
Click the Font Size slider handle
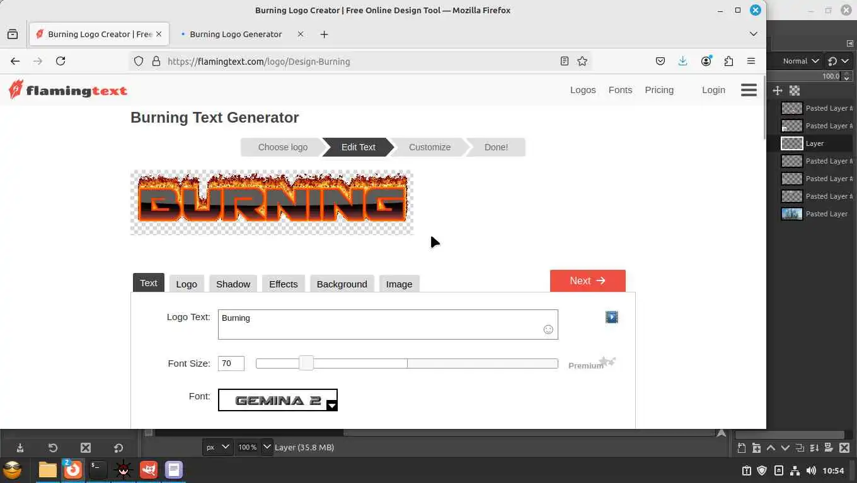pos(306,363)
